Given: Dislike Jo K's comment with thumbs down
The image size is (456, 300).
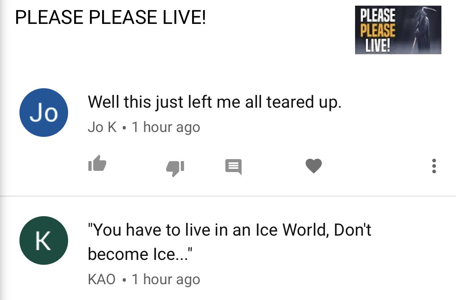Looking at the screenshot, I should (x=175, y=168).
